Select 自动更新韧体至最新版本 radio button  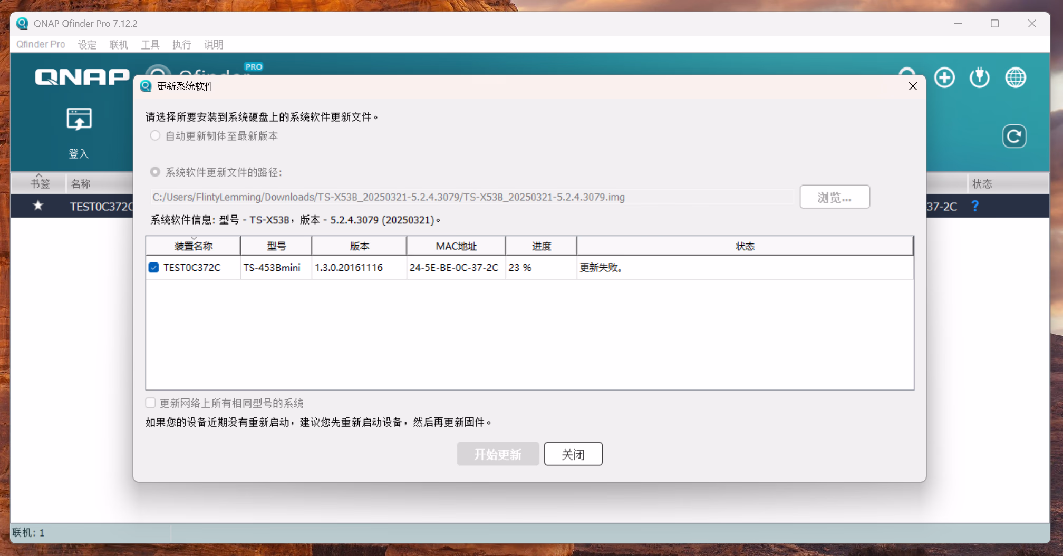[x=155, y=135]
